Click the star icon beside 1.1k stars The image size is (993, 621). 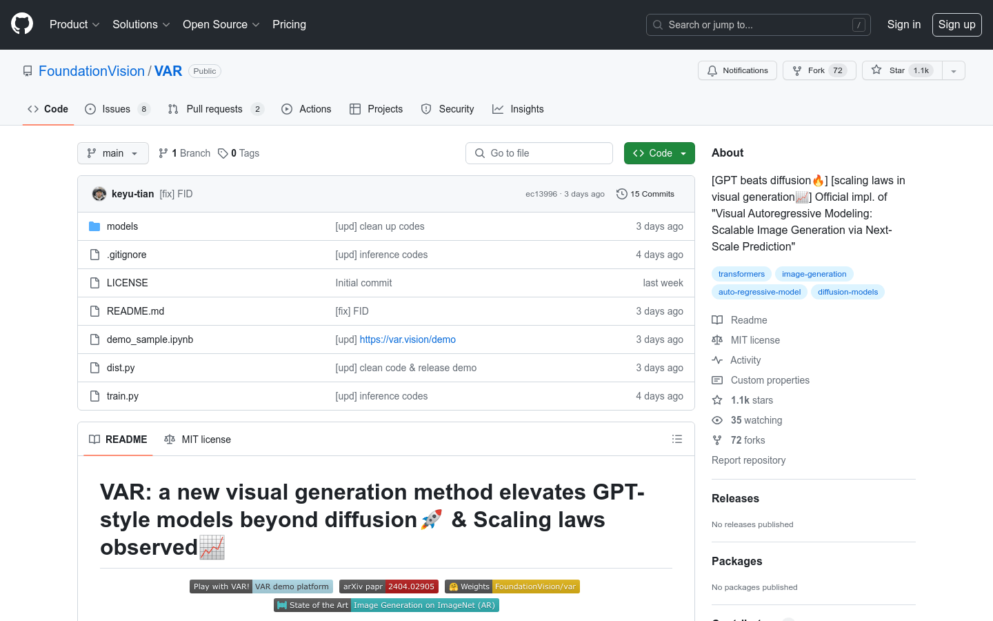pyautogui.click(x=717, y=400)
